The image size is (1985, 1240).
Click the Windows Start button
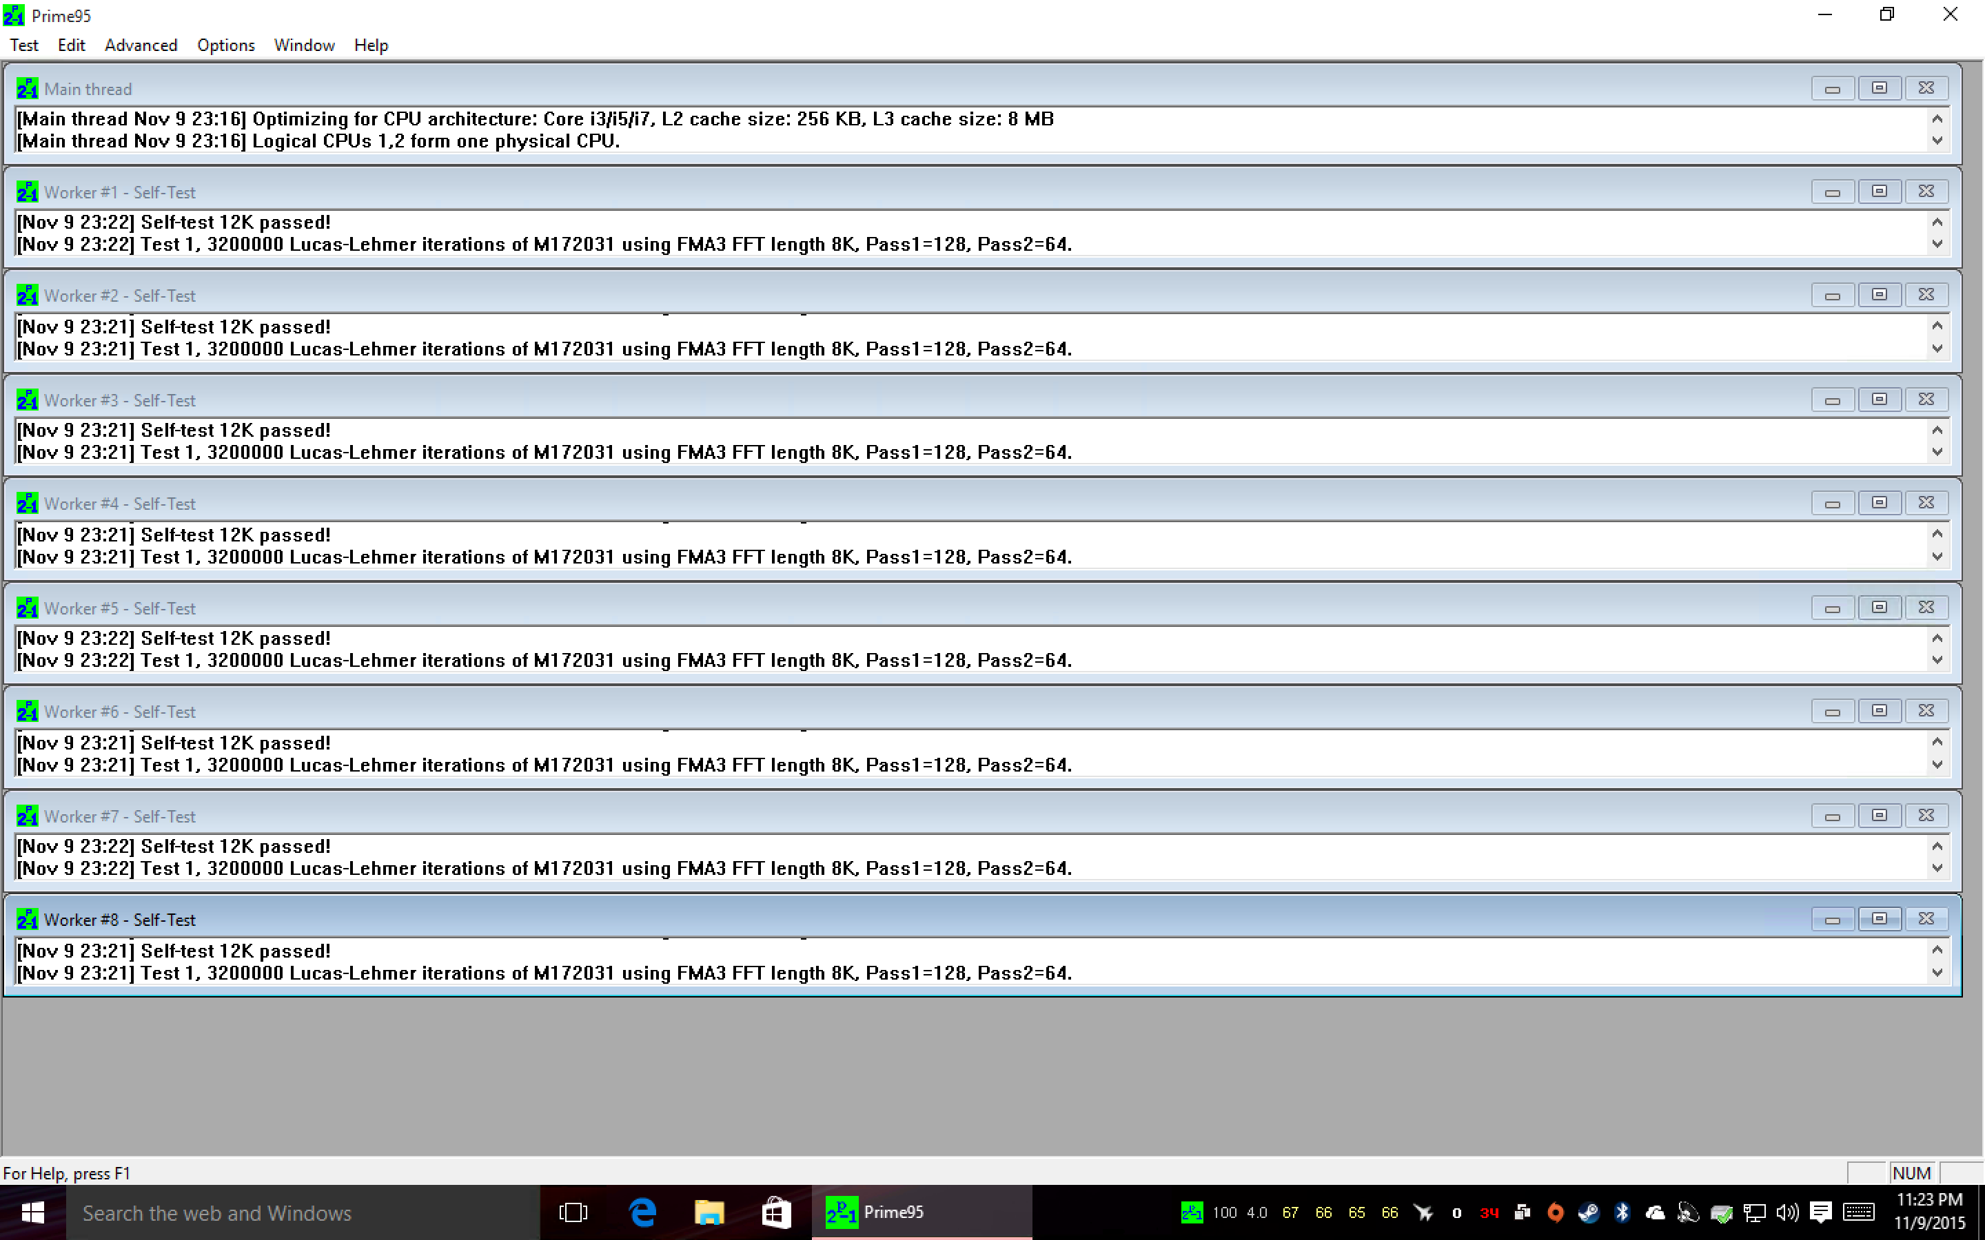(x=33, y=1212)
